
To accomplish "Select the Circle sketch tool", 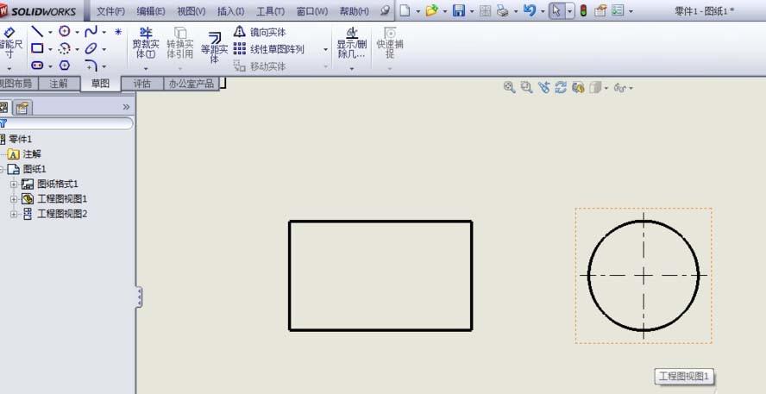I will (65, 32).
